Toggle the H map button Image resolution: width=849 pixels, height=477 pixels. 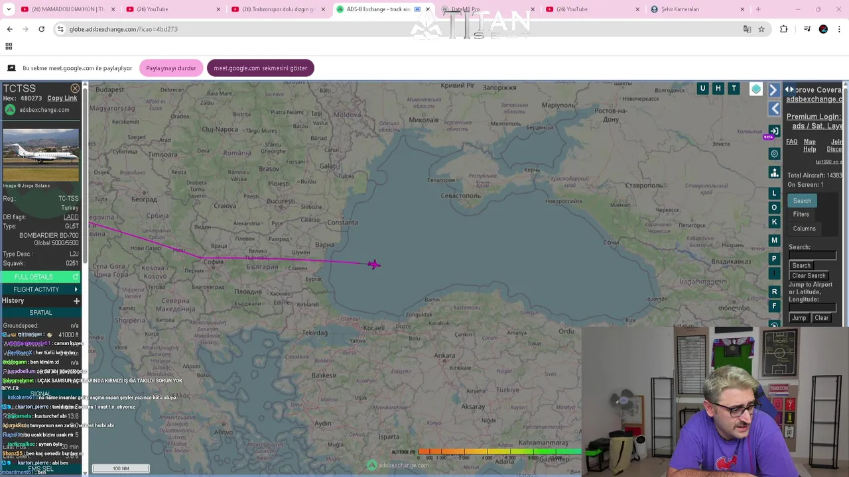click(718, 88)
